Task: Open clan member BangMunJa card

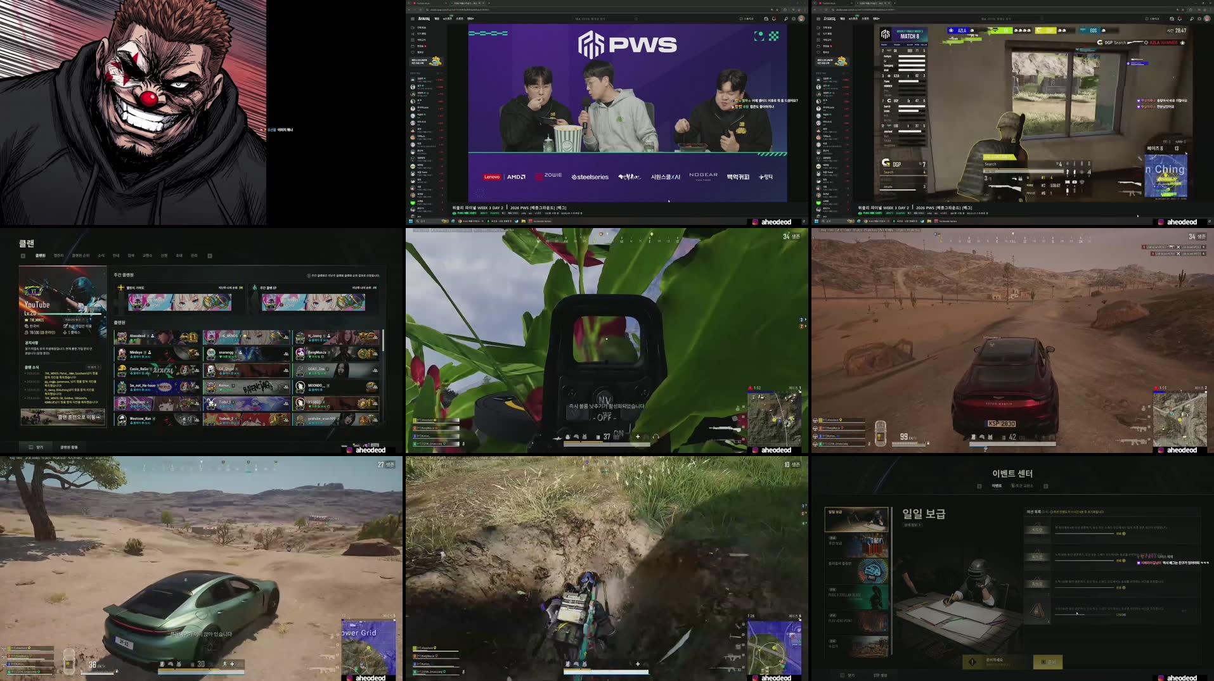Action: point(336,353)
